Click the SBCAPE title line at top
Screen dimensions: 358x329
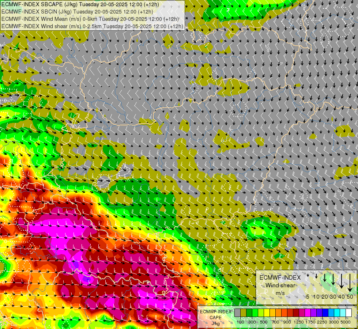80,4
